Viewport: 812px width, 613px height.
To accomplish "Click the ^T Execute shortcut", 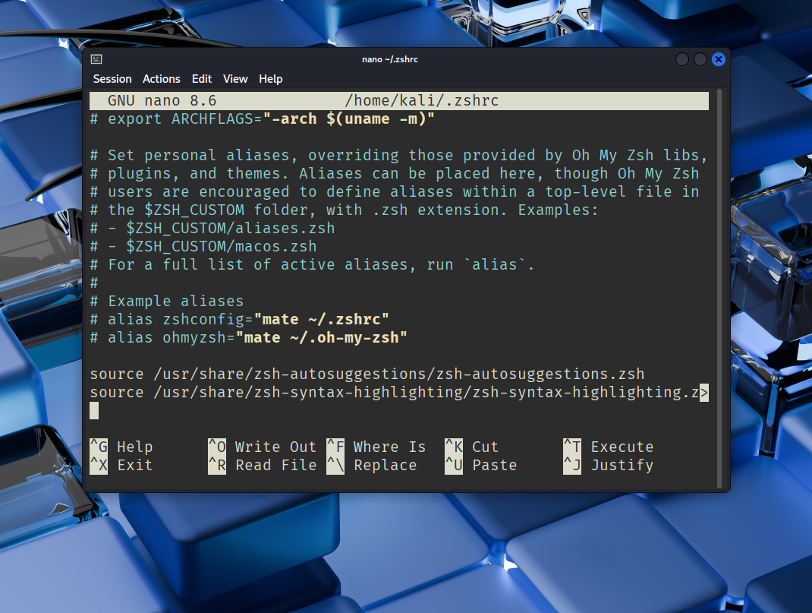I will 609,447.
